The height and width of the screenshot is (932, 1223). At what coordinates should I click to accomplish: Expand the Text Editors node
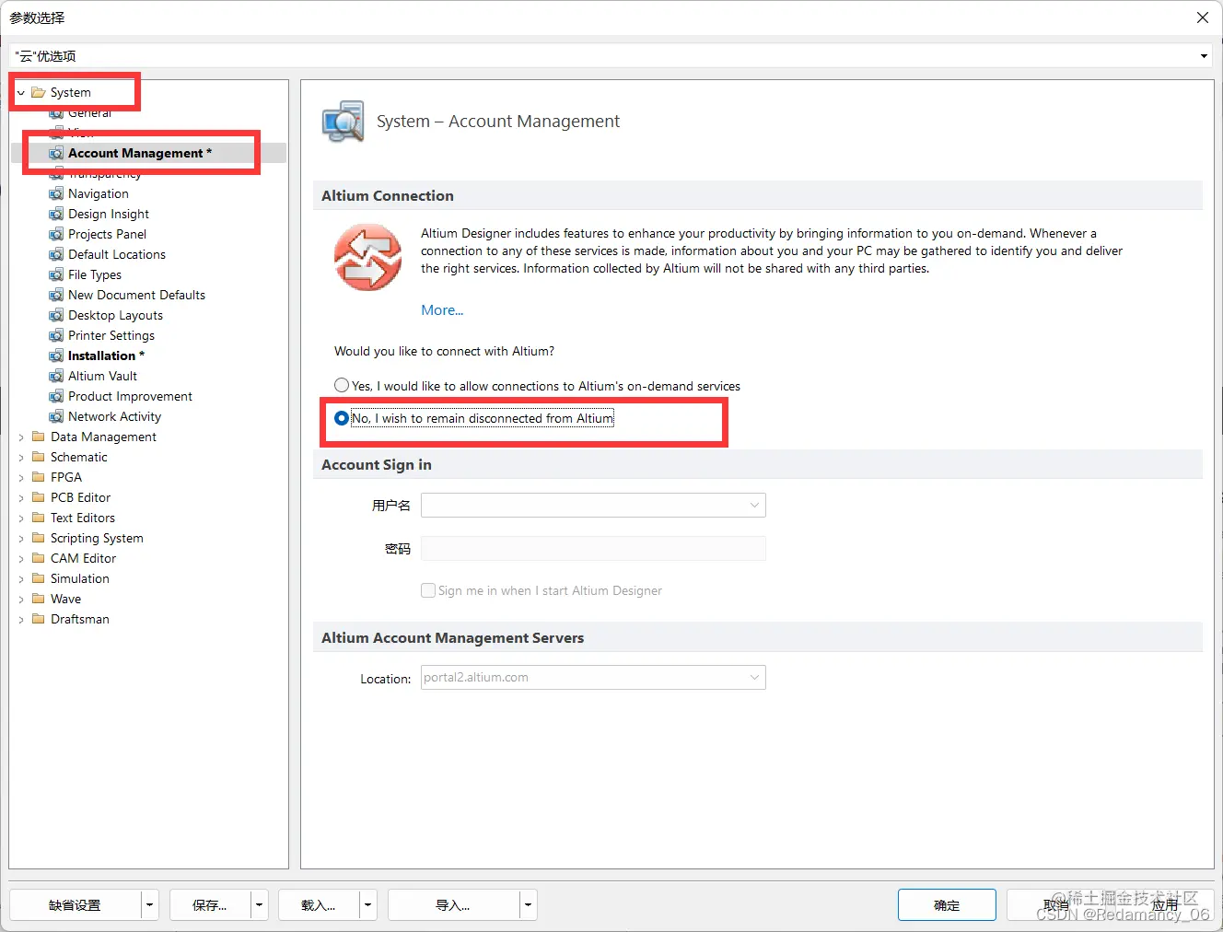pos(21,518)
